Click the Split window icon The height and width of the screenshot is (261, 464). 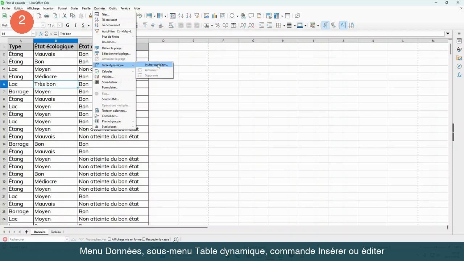tap(287, 16)
